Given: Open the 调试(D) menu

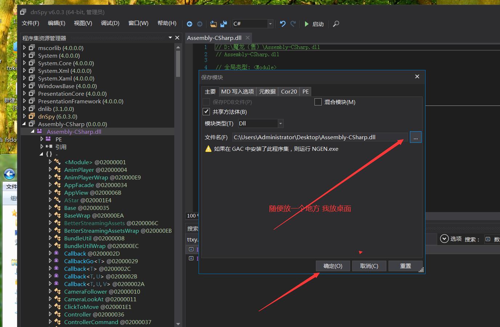Looking at the screenshot, I should click(x=110, y=23).
